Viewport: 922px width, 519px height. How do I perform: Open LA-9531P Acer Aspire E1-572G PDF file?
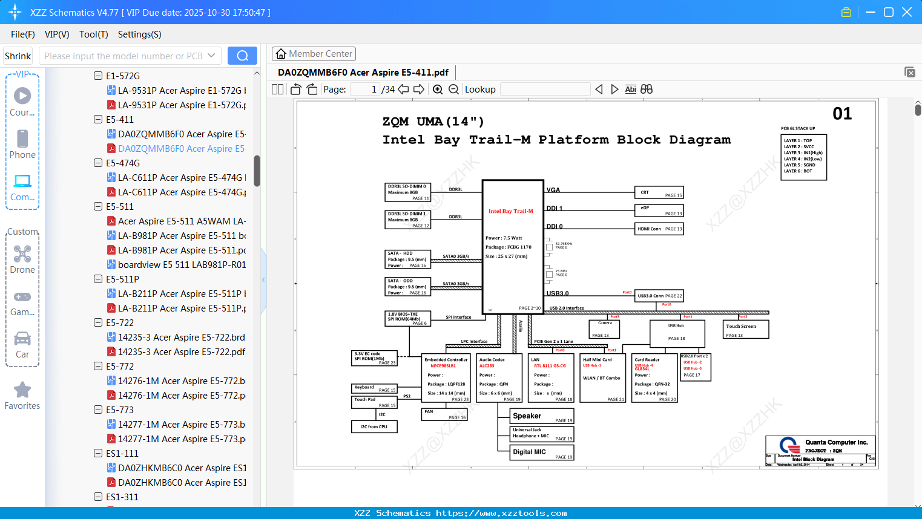(176, 105)
